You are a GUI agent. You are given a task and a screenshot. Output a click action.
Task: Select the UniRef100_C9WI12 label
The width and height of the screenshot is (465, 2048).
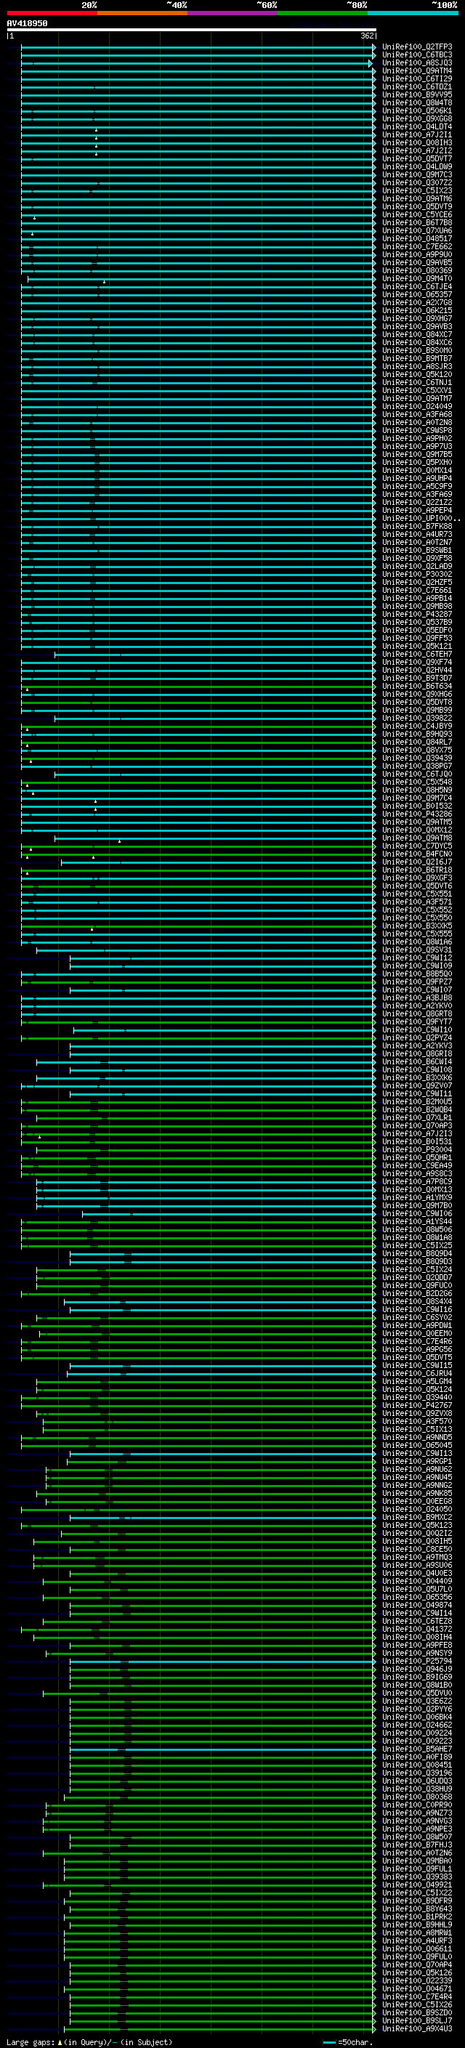[417, 958]
